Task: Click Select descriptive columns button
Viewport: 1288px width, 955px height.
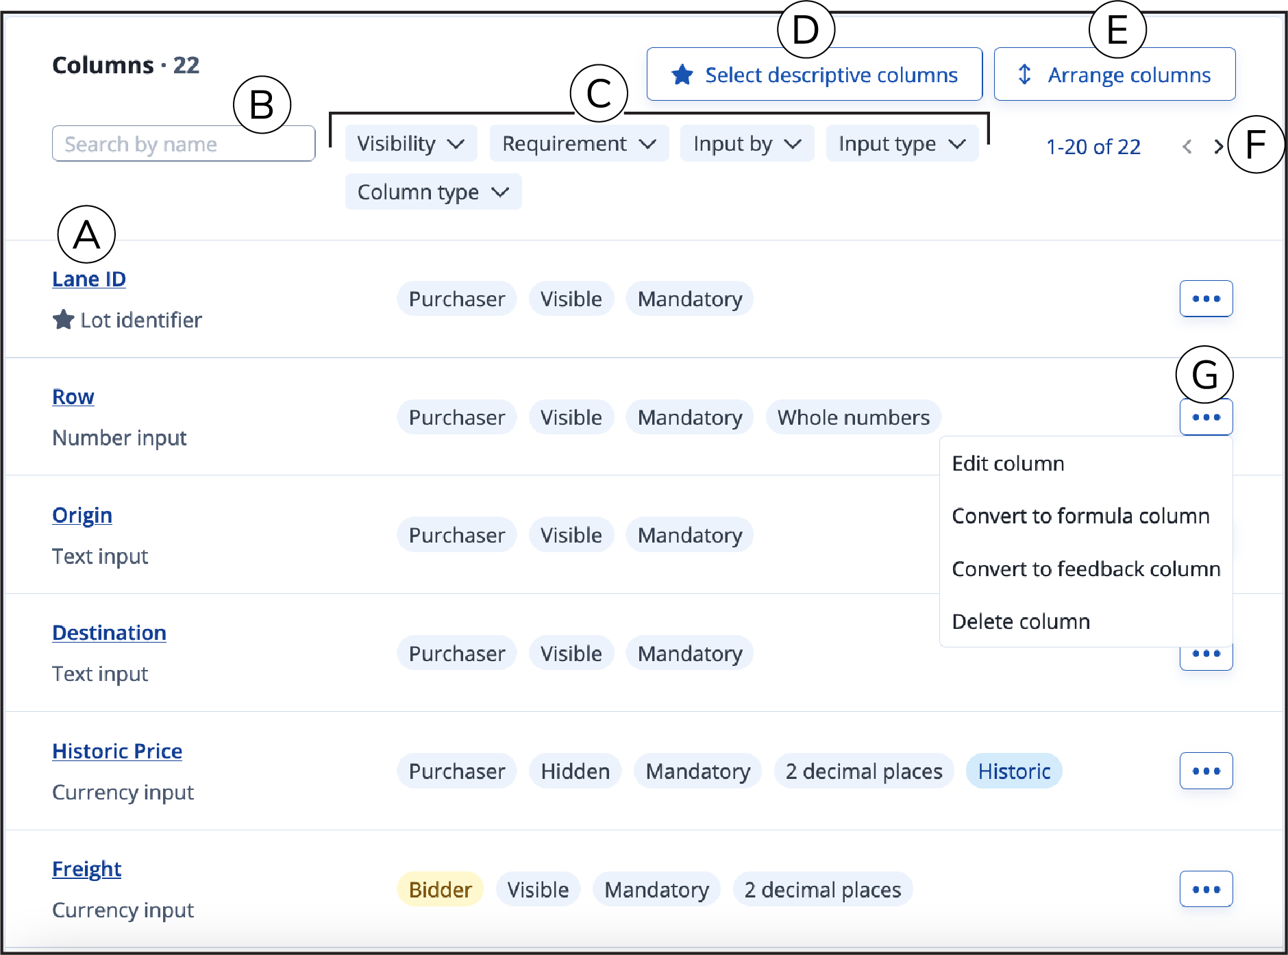Action: pos(815,74)
